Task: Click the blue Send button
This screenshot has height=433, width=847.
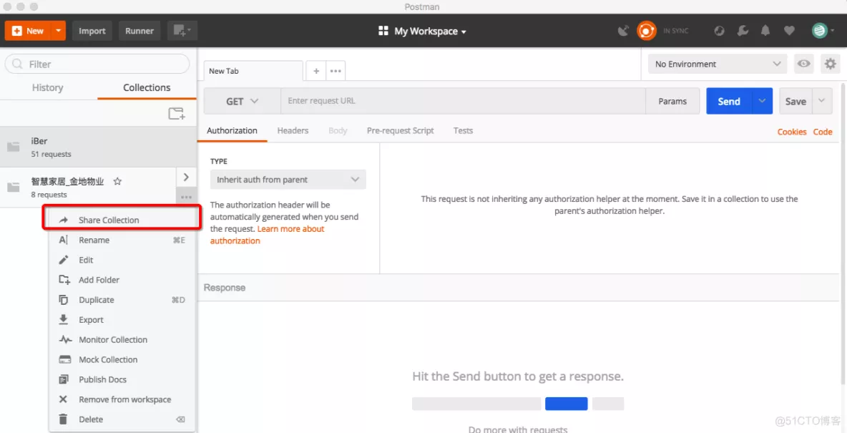Action: (x=729, y=101)
